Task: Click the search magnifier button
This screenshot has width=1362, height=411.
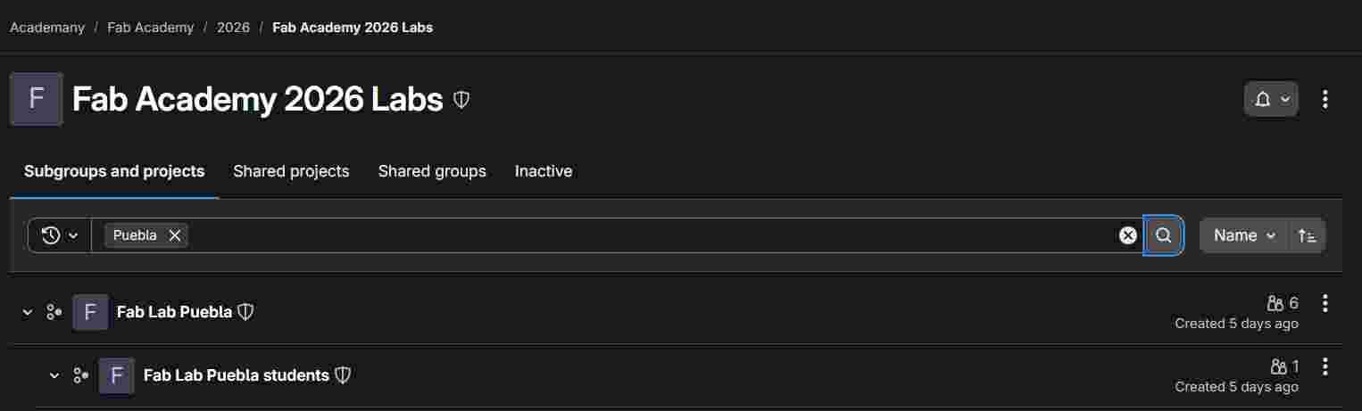Action: tap(1163, 235)
